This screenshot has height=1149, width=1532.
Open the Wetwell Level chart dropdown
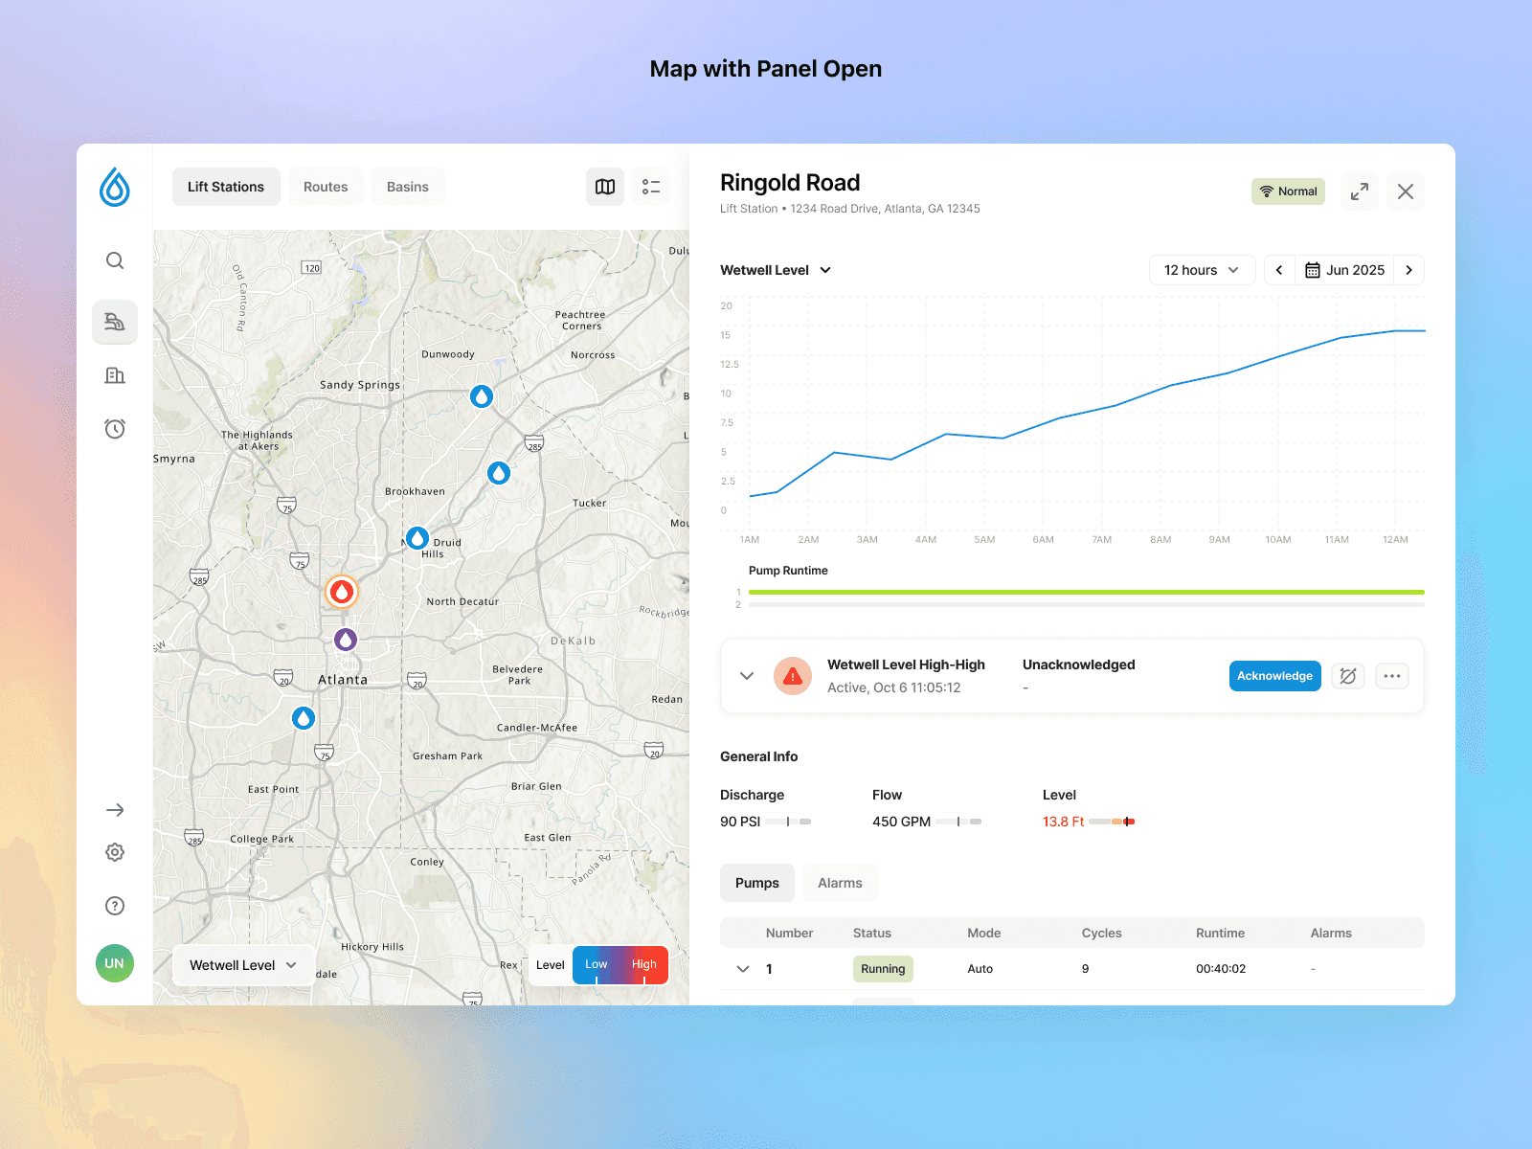(776, 270)
